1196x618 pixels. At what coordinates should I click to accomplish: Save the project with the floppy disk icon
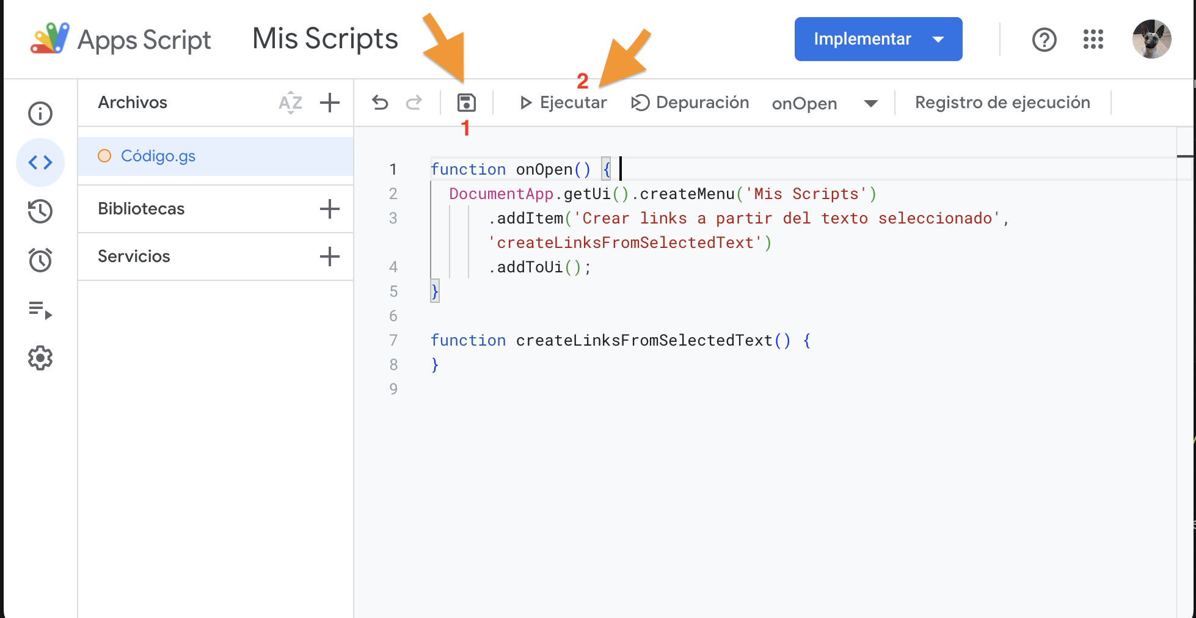[x=466, y=103]
